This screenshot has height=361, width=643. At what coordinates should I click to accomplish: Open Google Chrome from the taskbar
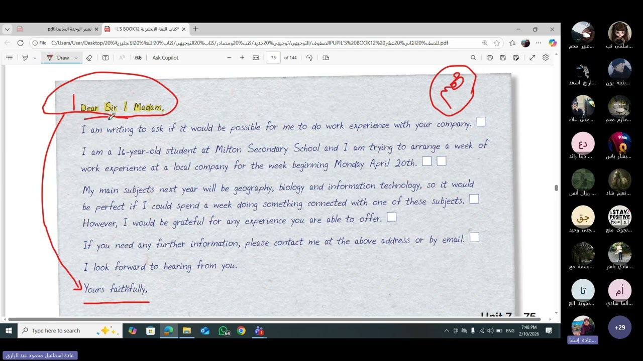click(242, 331)
